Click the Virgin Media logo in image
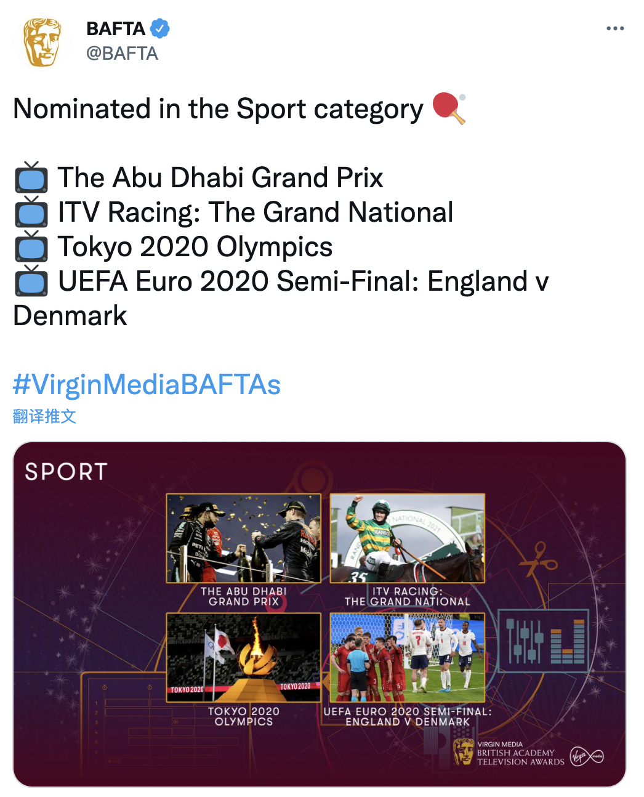 587,755
